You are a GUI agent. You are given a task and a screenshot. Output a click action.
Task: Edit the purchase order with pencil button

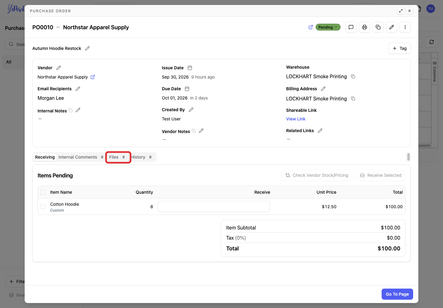(x=392, y=27)
